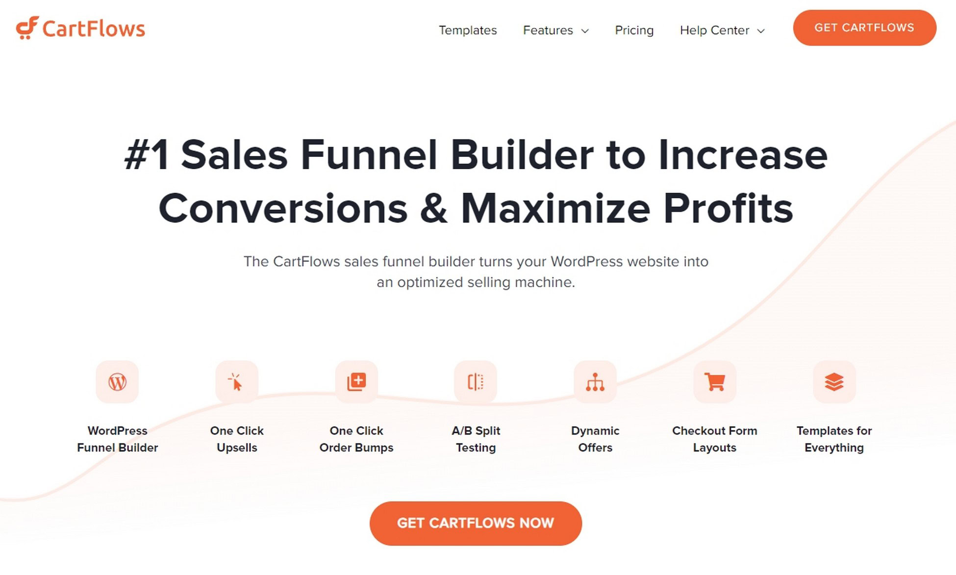Click the Checkout Form Layouts icon
The image size is (956, 575).
(714, 381)
